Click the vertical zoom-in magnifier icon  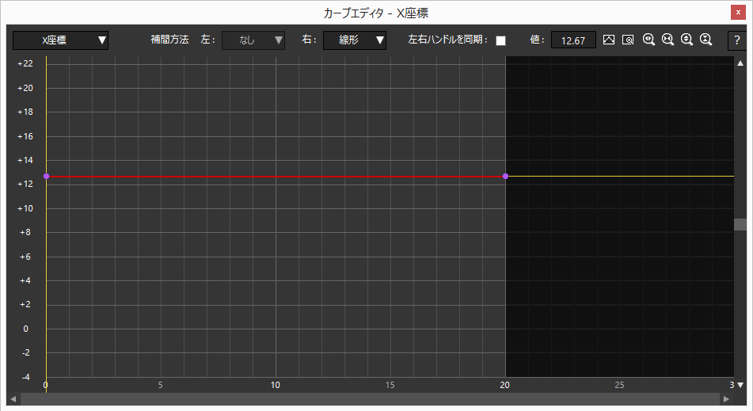[686, 40]
